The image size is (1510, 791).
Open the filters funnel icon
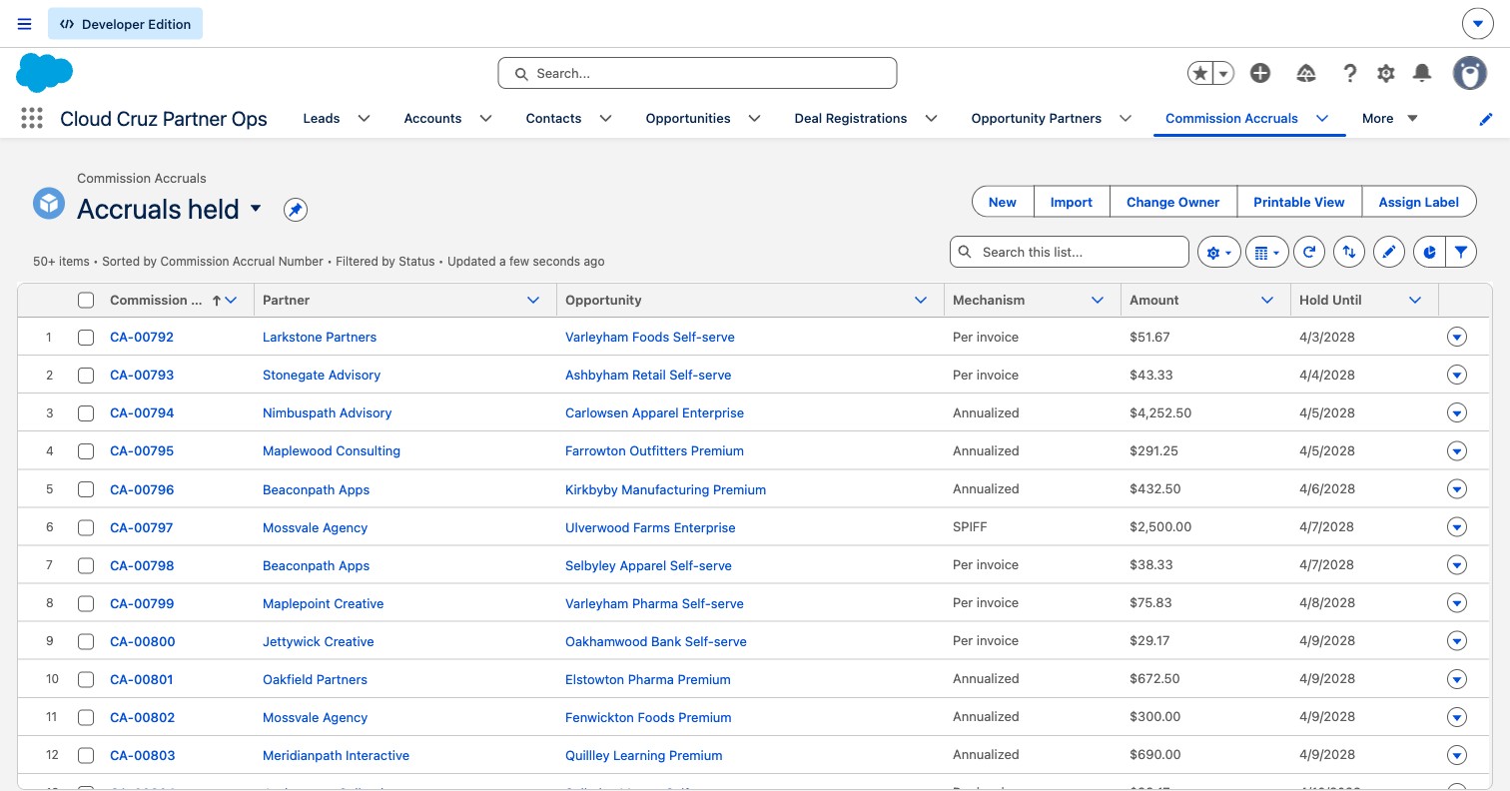(x=1461, y=253)
